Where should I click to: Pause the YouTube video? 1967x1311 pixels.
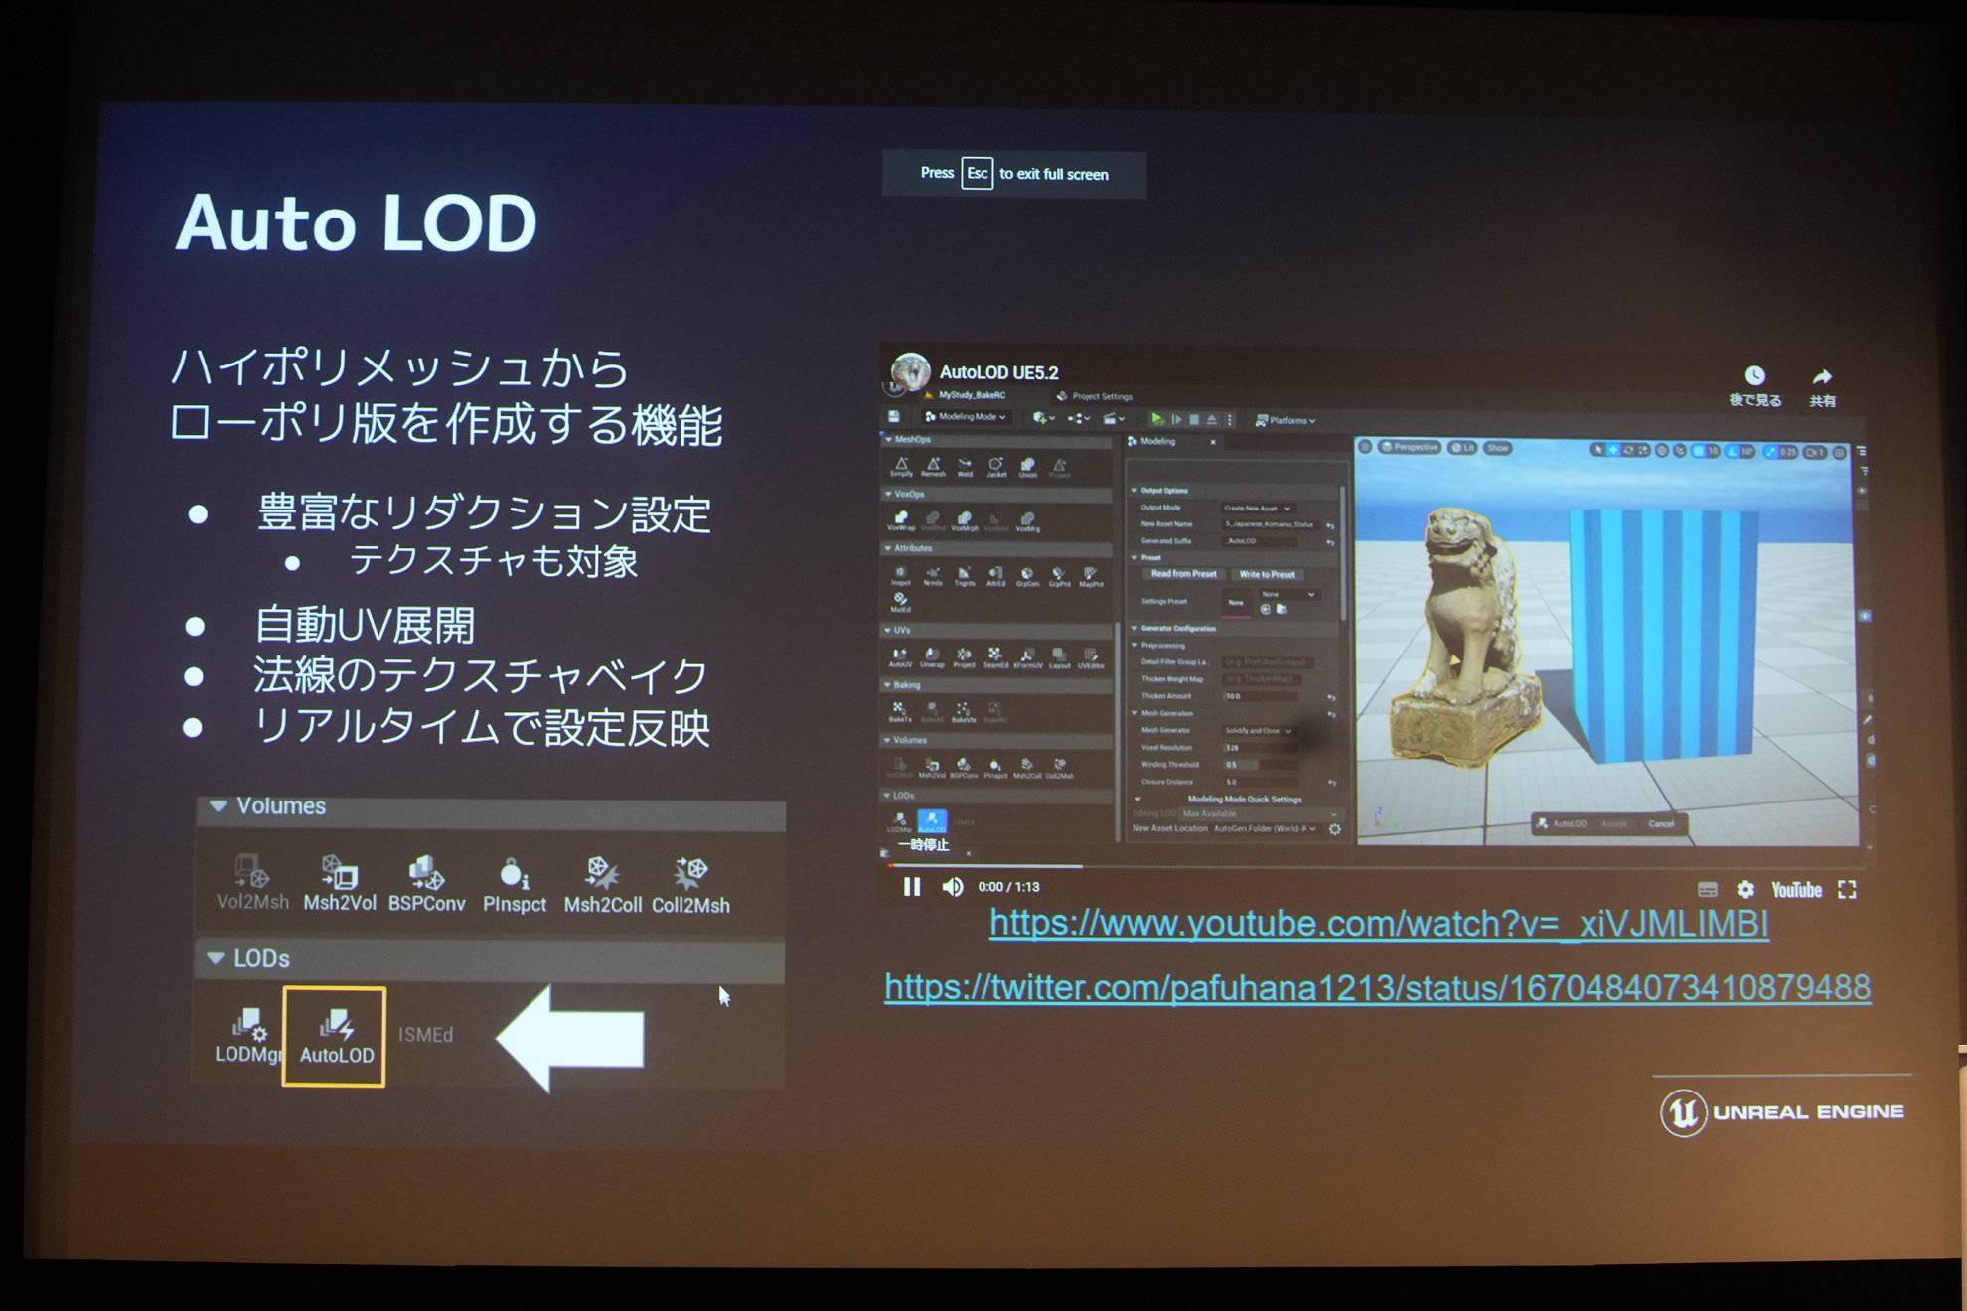[x=912, y=886]
